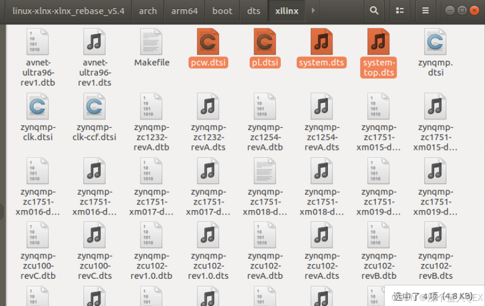Jump to the arch folder in the path bar
Screen dimensions: 485x306
click(148, 11)
